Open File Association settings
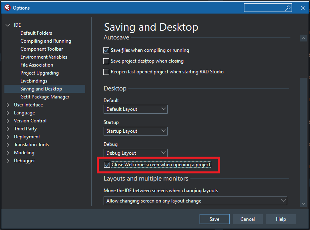Screen dimensions: 310x230 tap(37, 65)
